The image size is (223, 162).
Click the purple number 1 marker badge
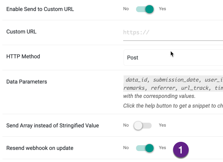pyautogui.click(x=181, y=150)
